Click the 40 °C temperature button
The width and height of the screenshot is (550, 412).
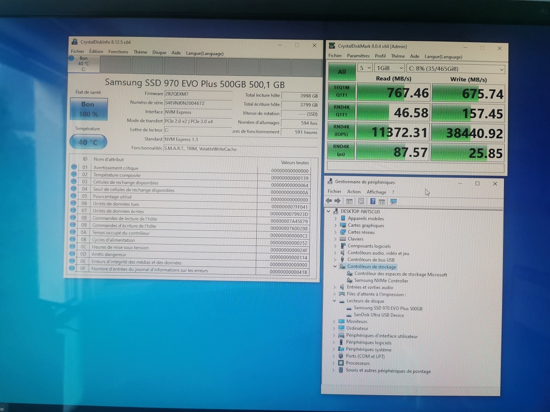88,142
